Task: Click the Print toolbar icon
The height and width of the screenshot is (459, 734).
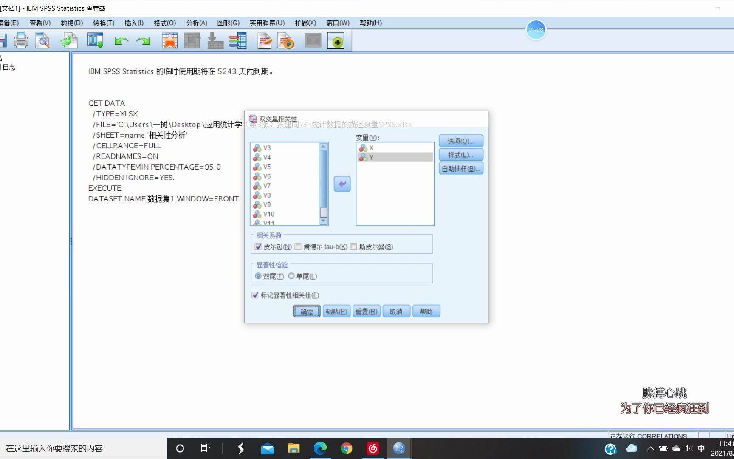Action: pos(21,41)
